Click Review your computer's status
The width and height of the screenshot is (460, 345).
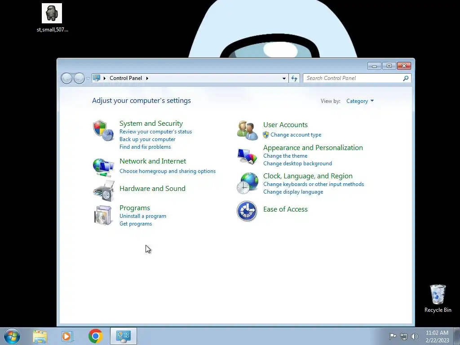click(155, 132)
